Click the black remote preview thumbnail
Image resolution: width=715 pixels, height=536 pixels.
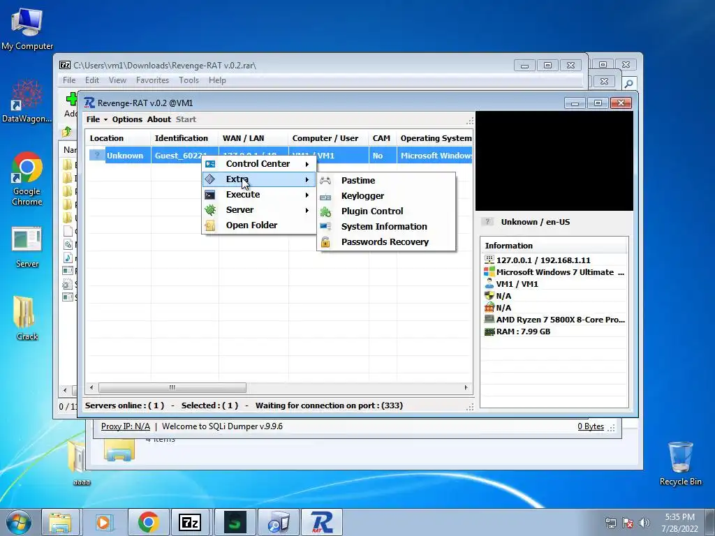coord(554,161)
